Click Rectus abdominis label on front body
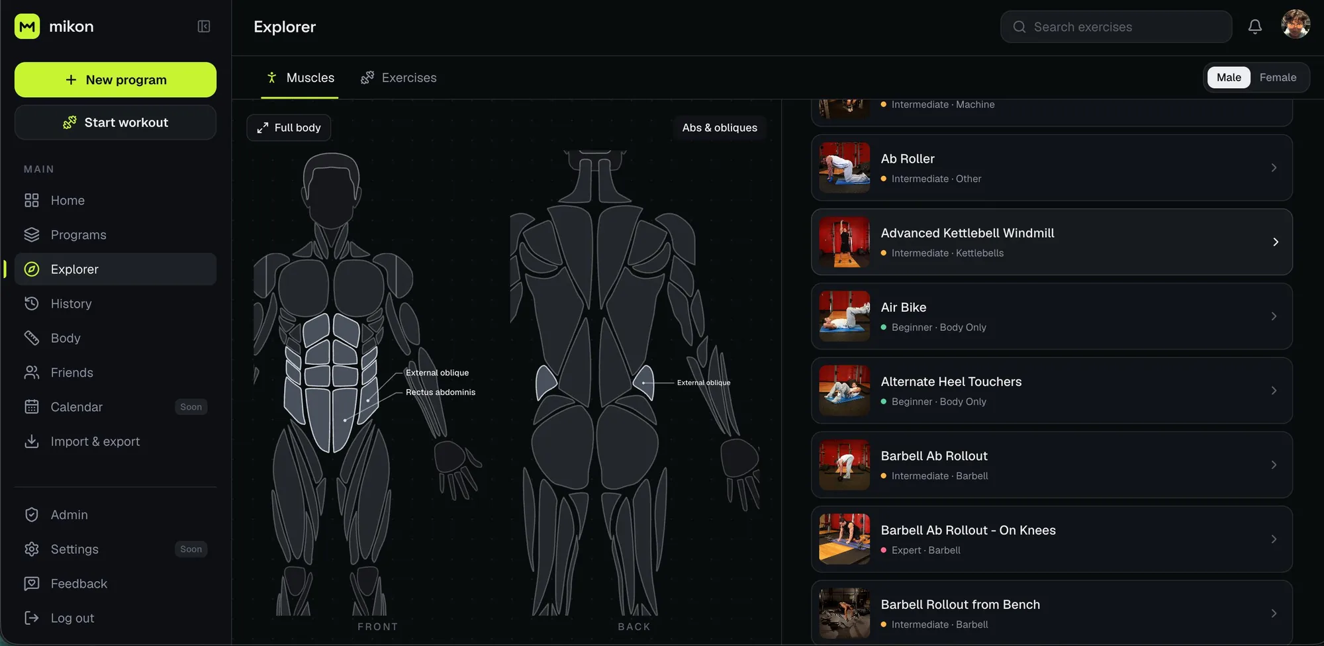1324x646 pixels. (440, 392)
